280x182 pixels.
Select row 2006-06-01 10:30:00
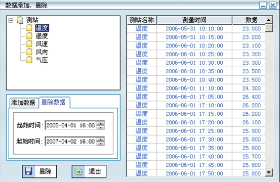click(x=196, y=63)
